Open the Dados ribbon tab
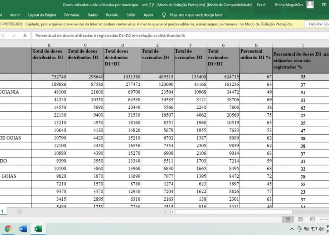The width and height of the screenshot is (329, 235). [x=93, y=15]
